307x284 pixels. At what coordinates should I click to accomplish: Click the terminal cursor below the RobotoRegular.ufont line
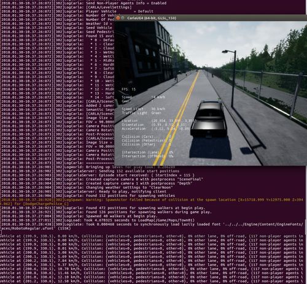[1, 232]
